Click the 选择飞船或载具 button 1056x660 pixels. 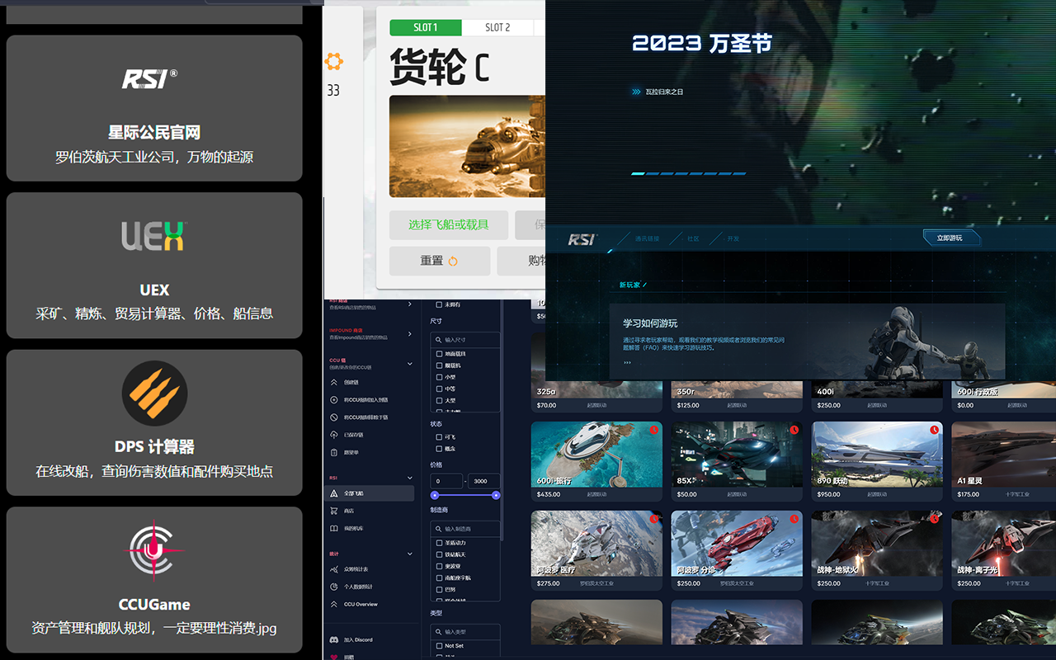448,224
